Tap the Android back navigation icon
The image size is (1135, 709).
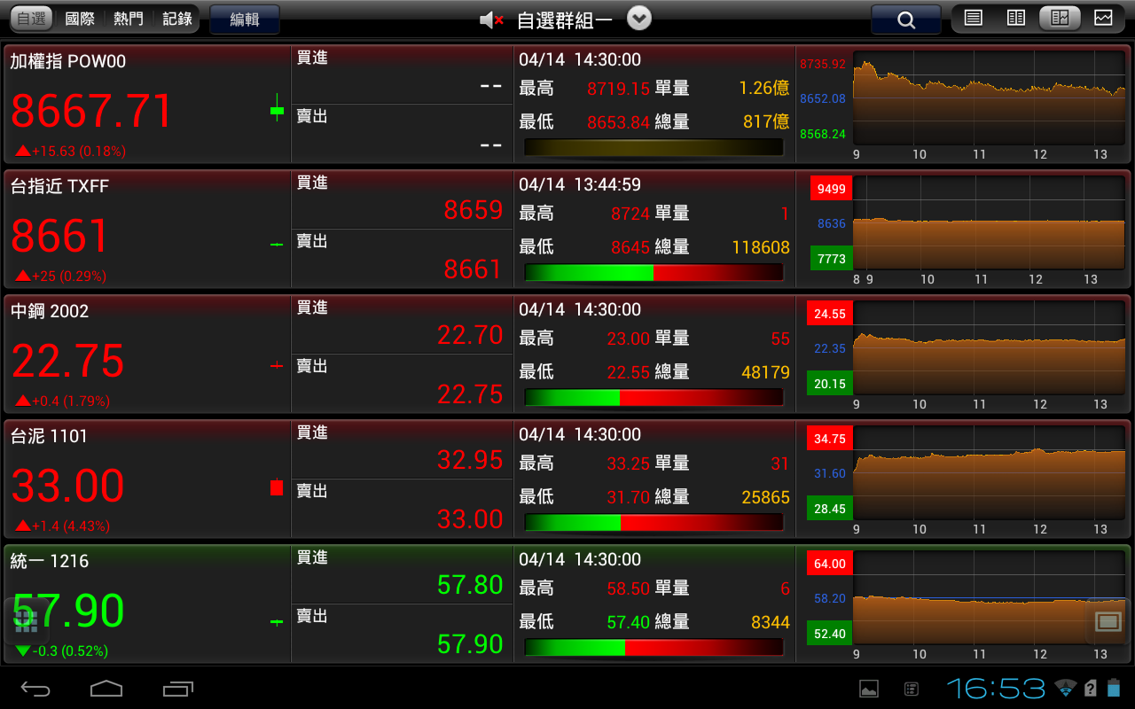click(35, 688)
